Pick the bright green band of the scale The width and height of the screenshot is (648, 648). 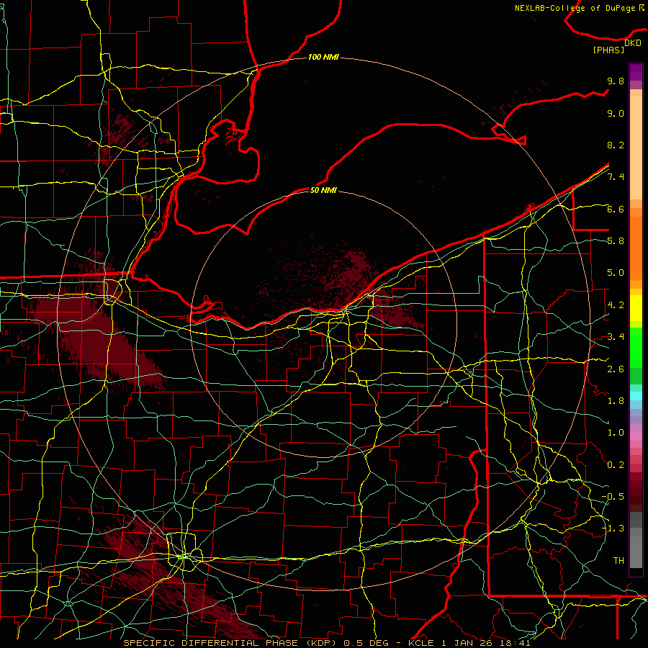tap(636, 348)
